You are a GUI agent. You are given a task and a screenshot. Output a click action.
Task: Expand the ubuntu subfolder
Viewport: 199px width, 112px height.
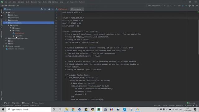[x=11, y=30]
